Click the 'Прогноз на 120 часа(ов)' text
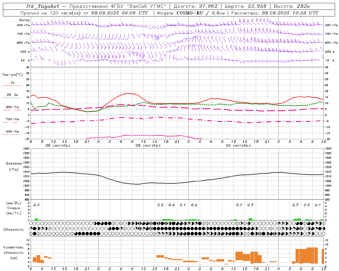 tap(51, 13)
